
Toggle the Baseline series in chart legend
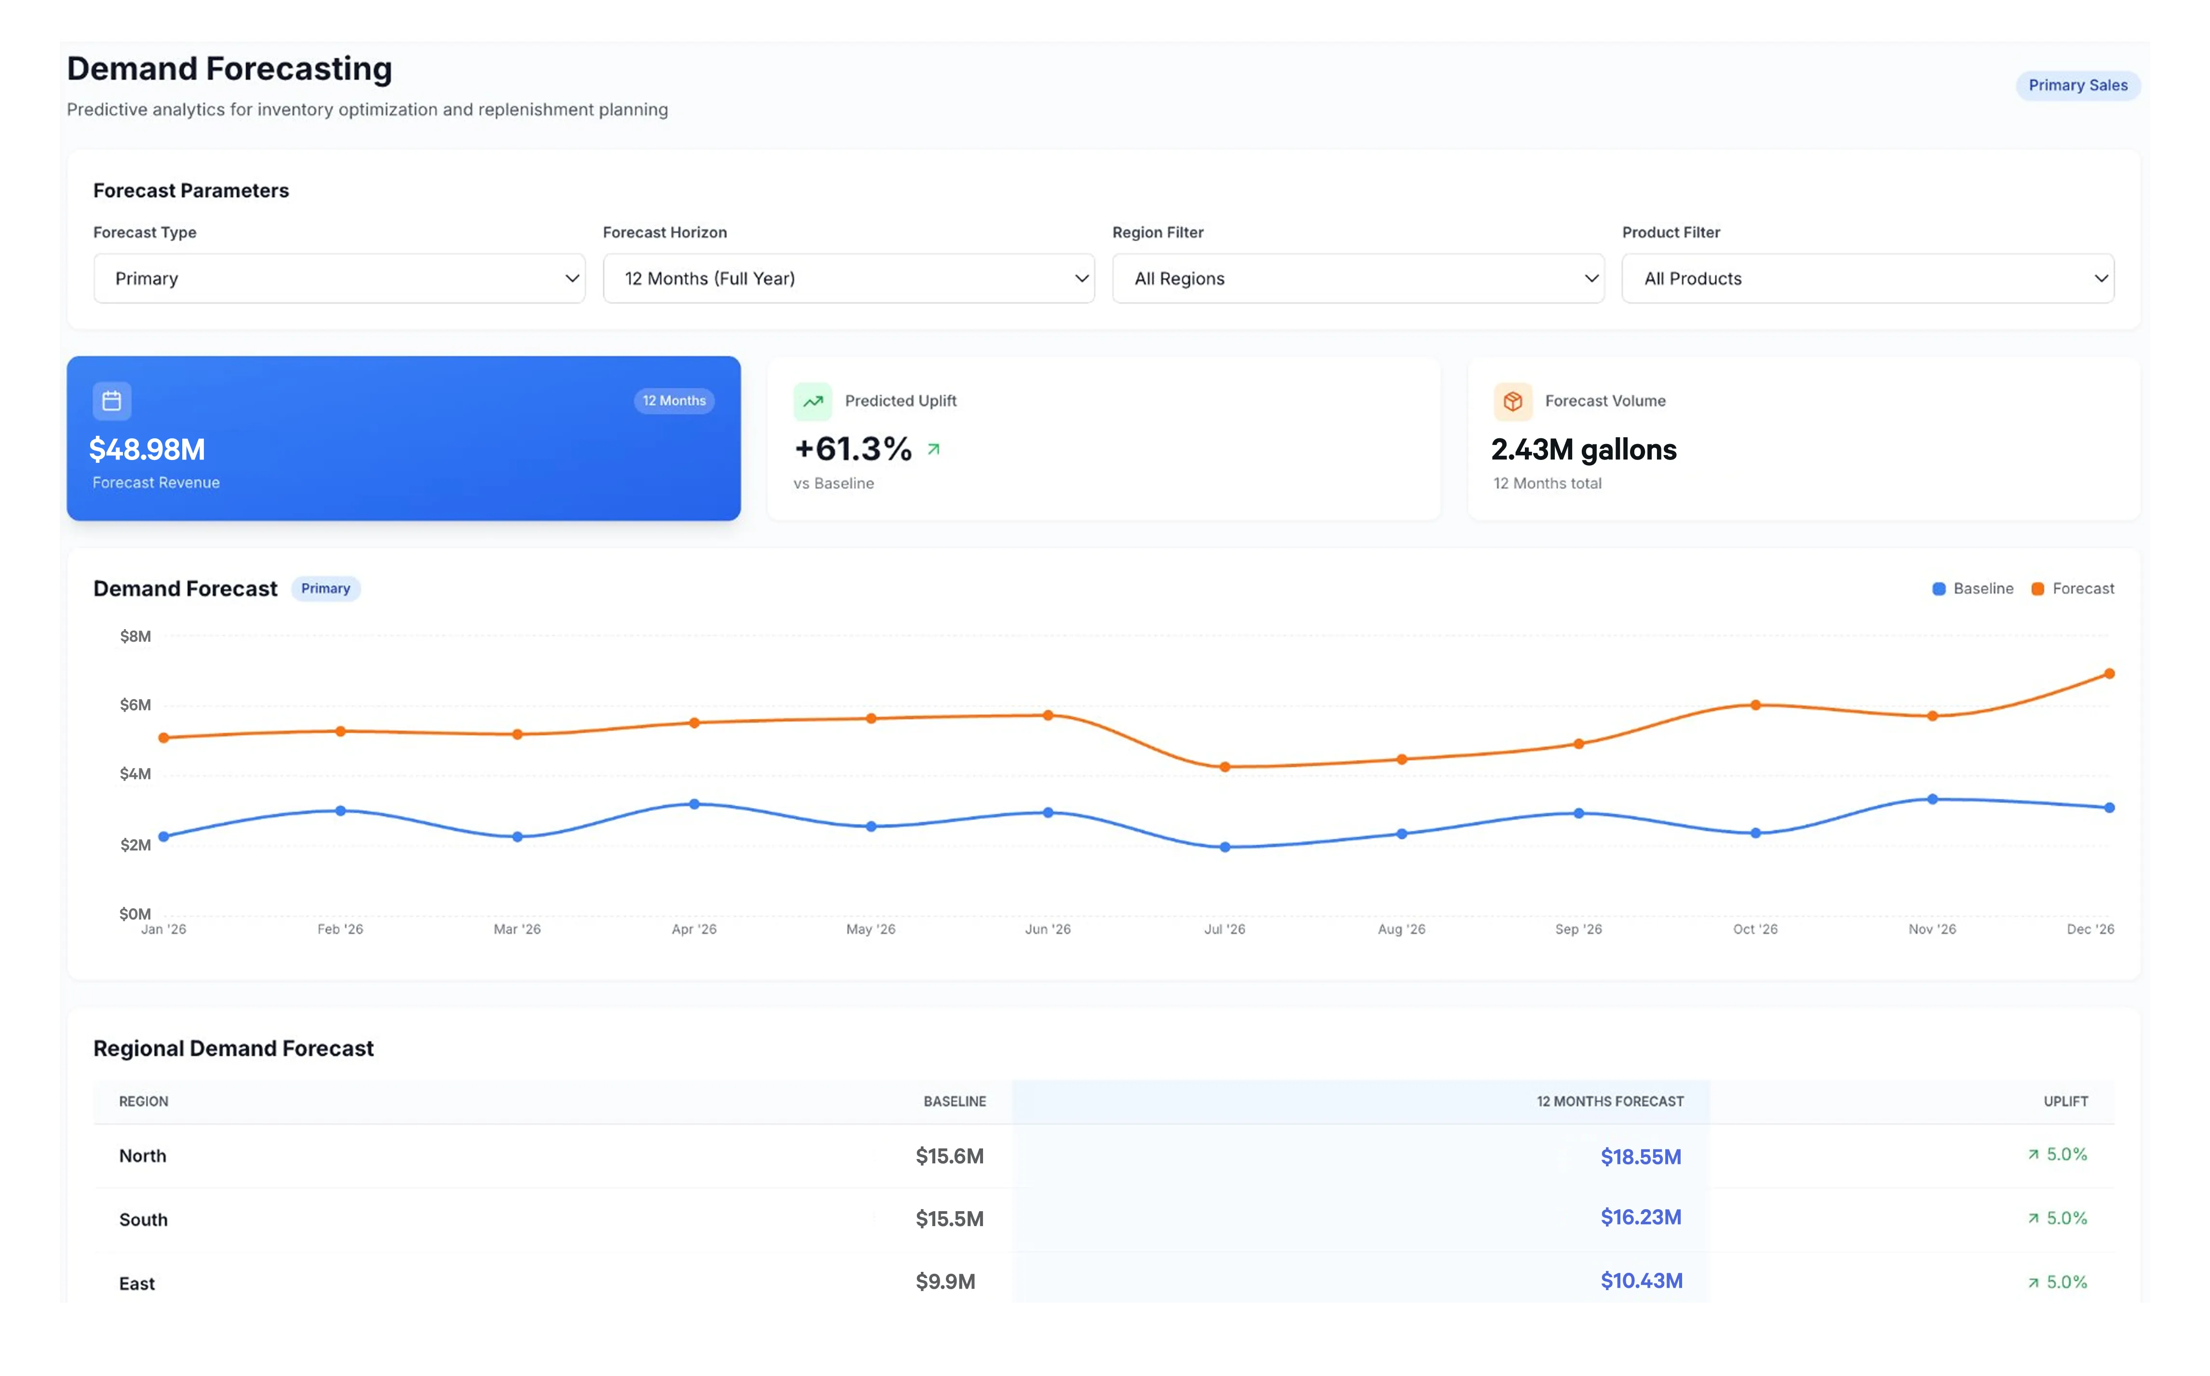click(1972, 589)
